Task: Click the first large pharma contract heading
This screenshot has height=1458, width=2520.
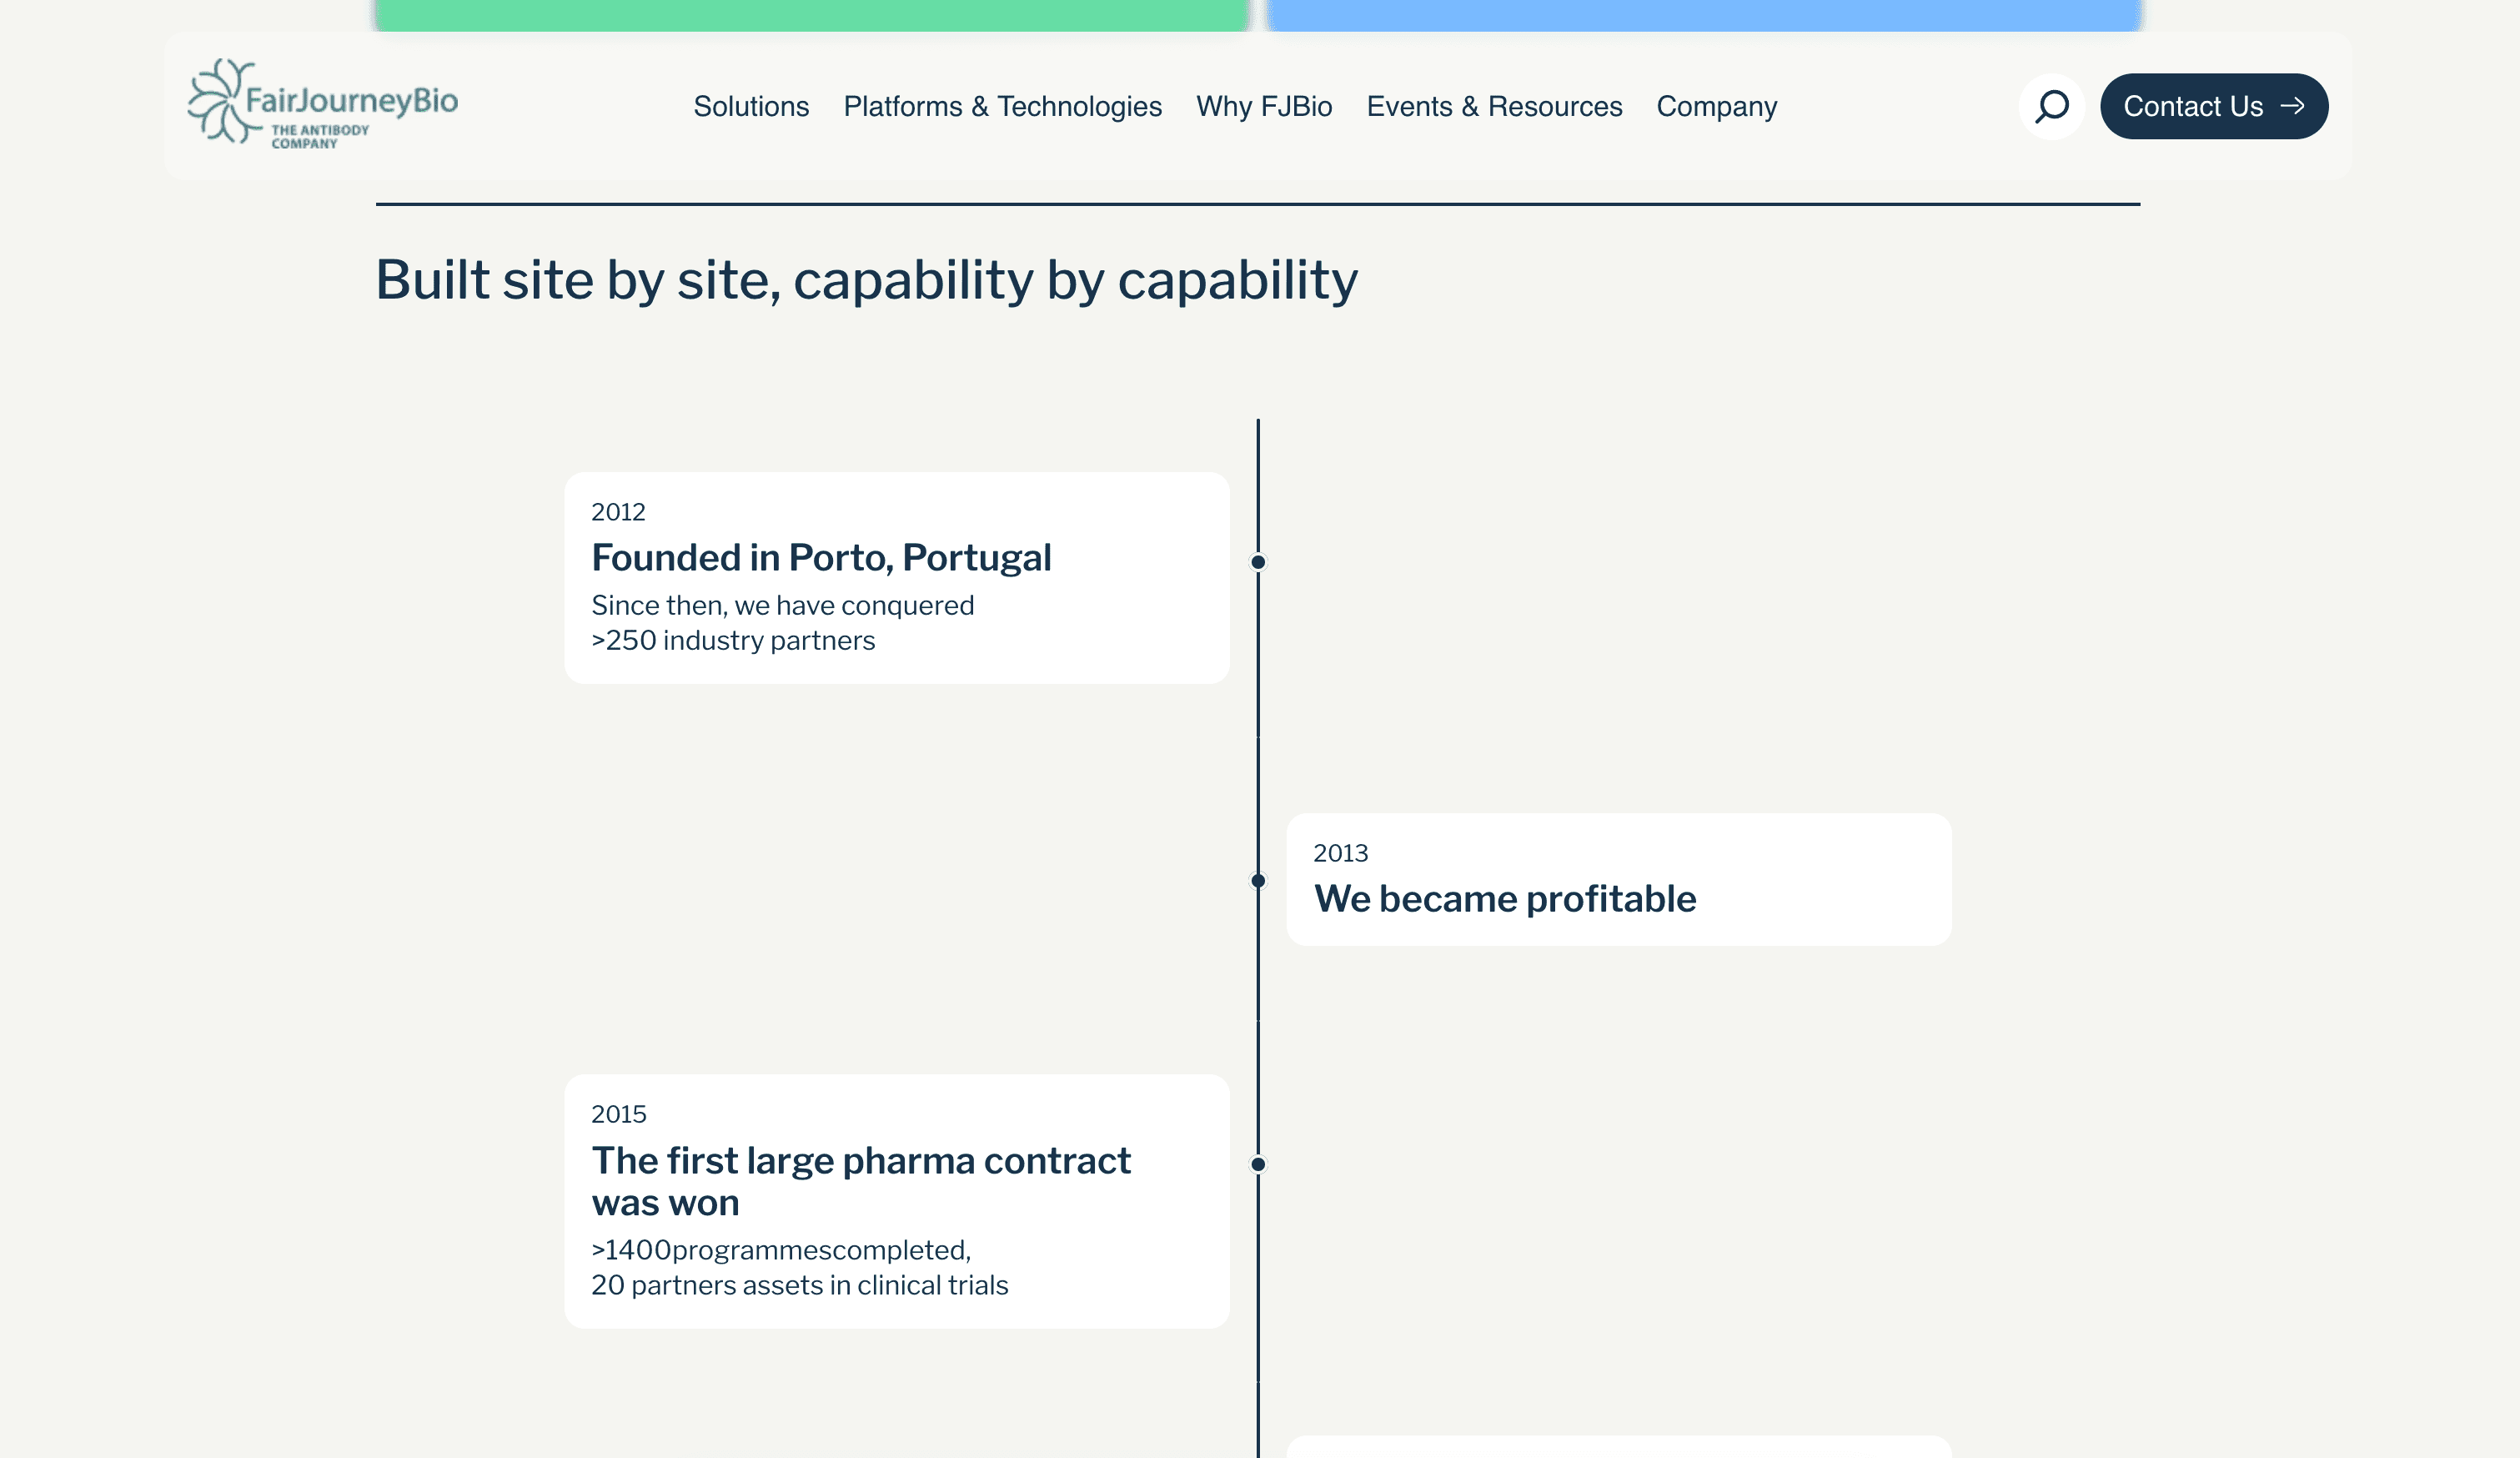Action: point(861,1181)
